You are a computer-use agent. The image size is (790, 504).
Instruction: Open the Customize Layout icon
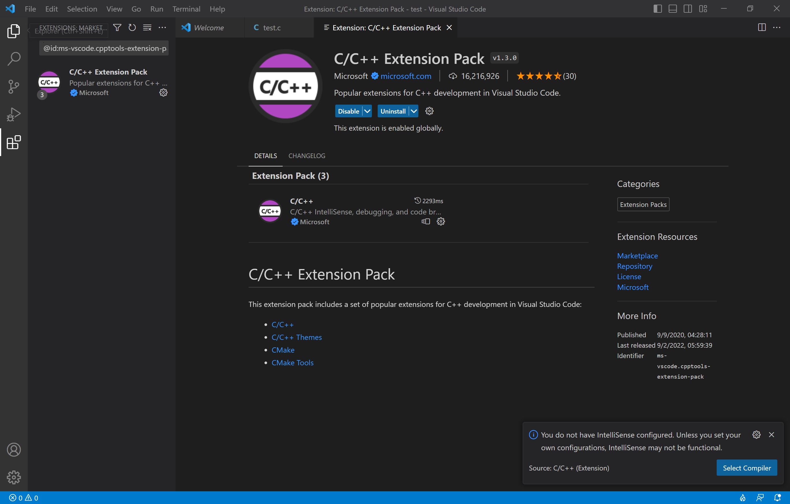tap(703, 9)
